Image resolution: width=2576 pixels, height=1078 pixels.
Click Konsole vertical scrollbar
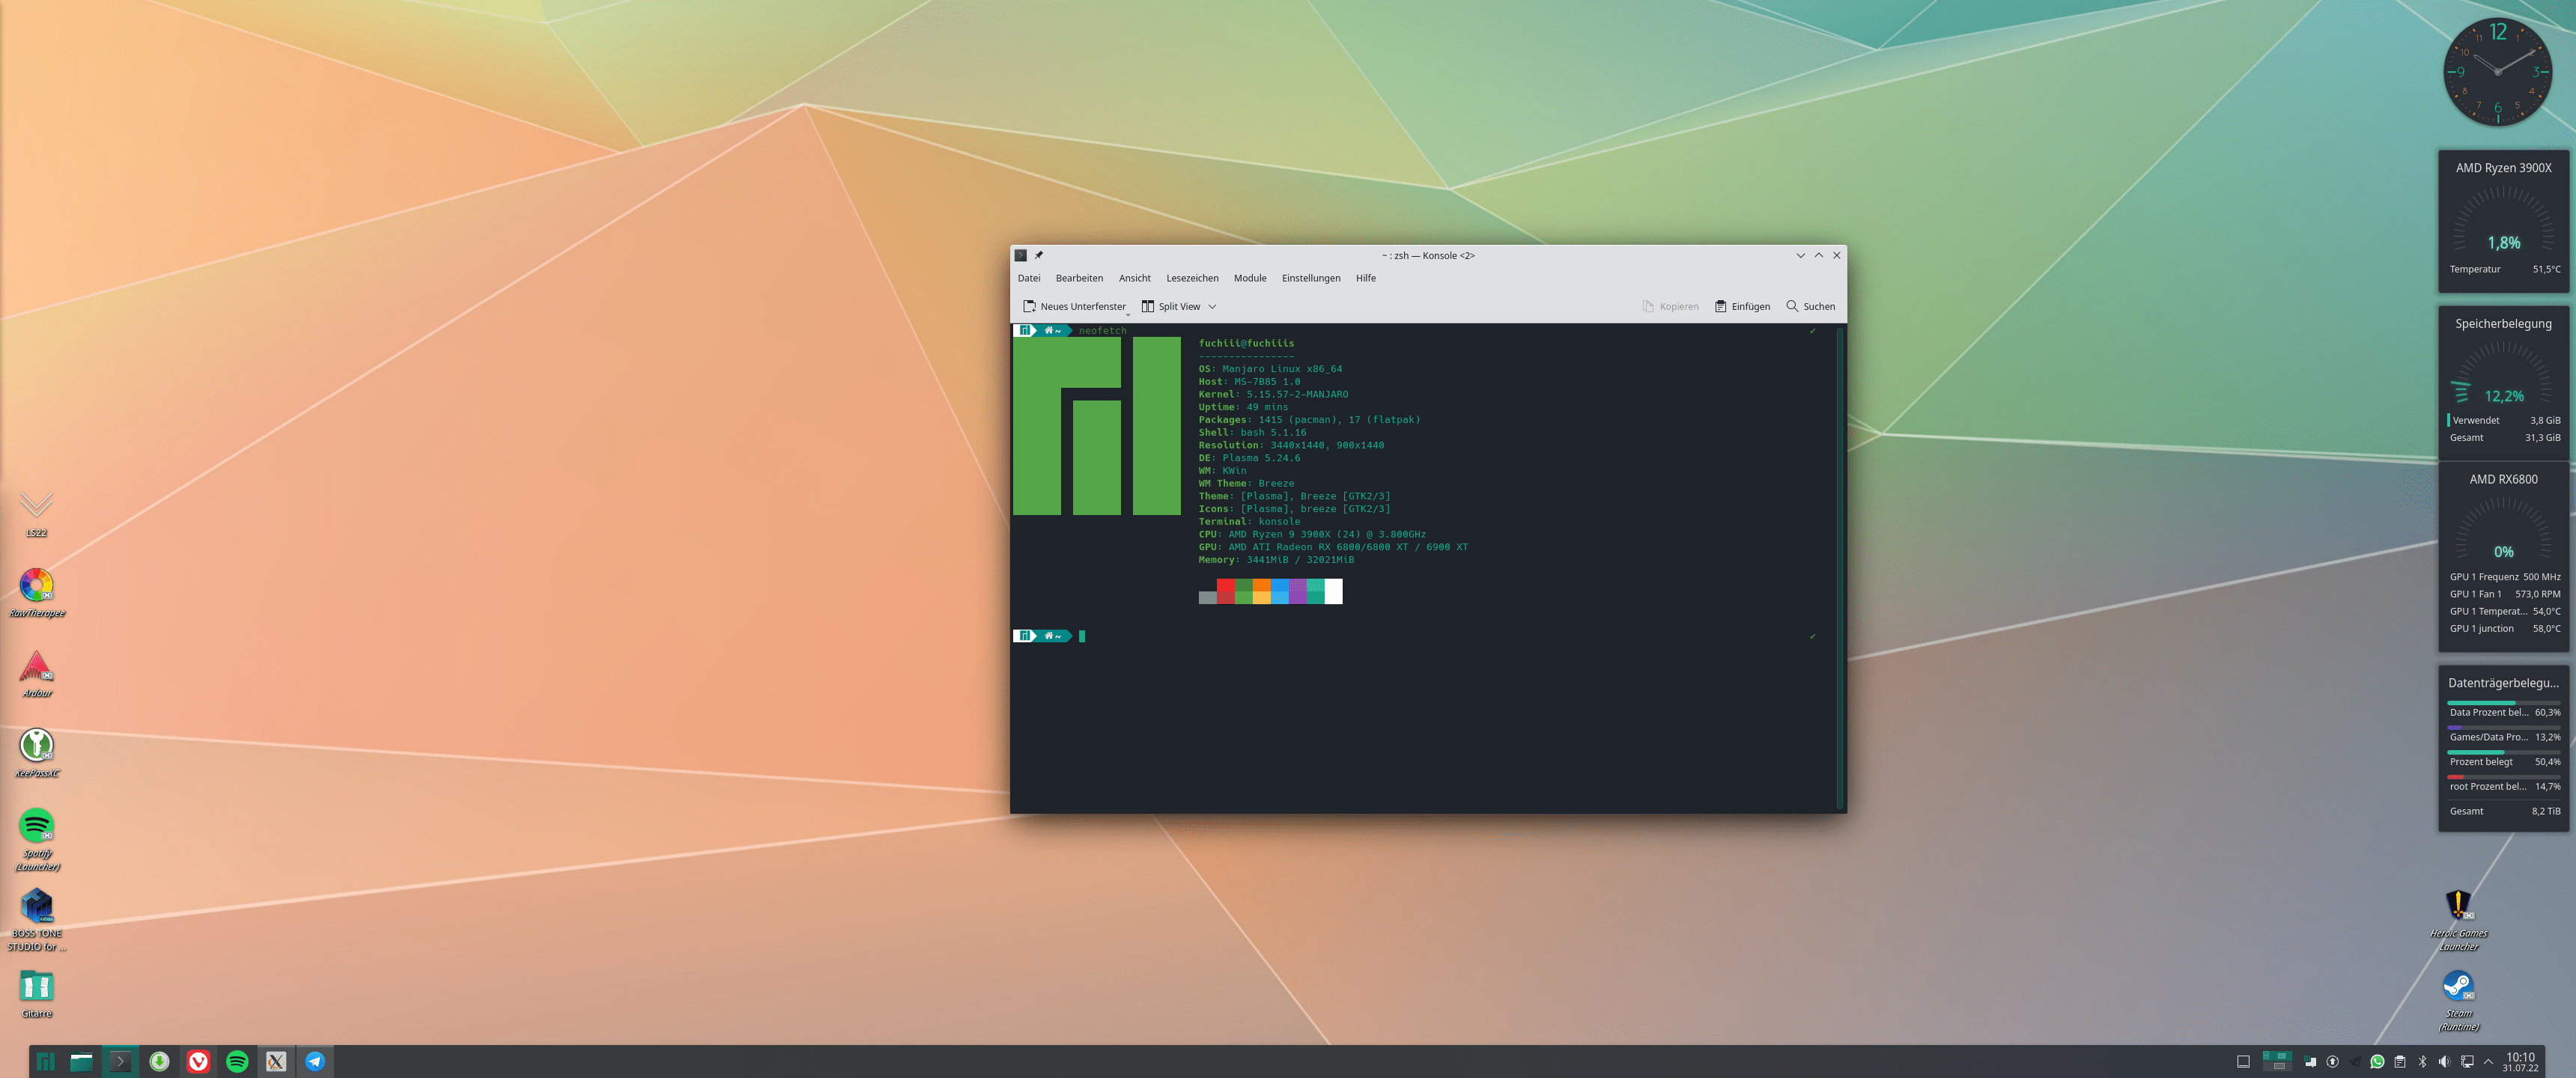1839,567
